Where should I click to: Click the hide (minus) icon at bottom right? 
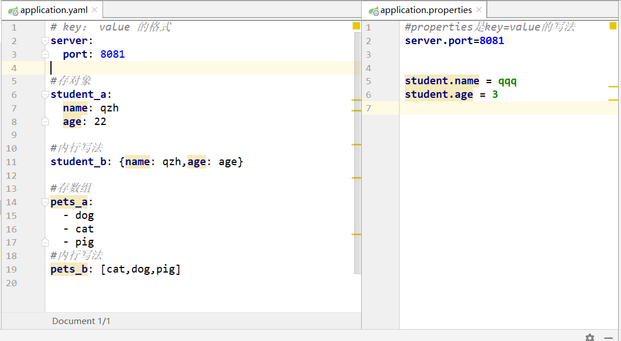click(x=609, y=338)
